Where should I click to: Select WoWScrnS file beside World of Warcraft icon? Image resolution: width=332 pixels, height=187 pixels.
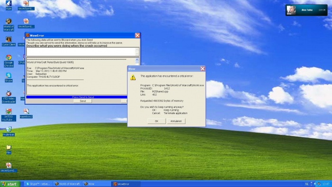pyautogui.click(x=26, y=23)
